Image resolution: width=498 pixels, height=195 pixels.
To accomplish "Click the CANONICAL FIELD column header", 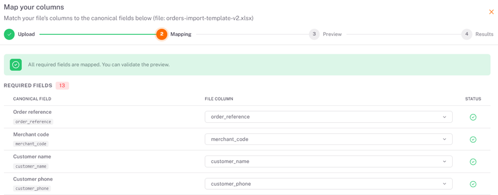I will pos(32,99).
